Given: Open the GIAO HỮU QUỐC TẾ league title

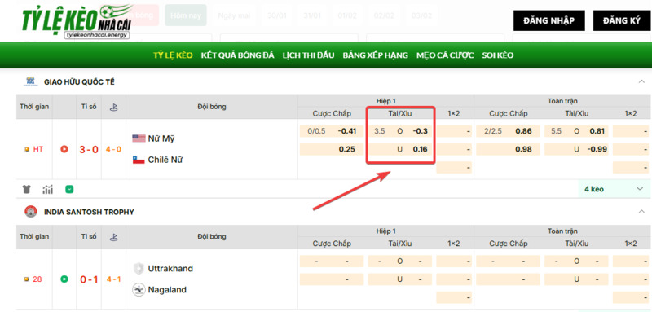Looking at the screenshot, I should click(79, 81).
